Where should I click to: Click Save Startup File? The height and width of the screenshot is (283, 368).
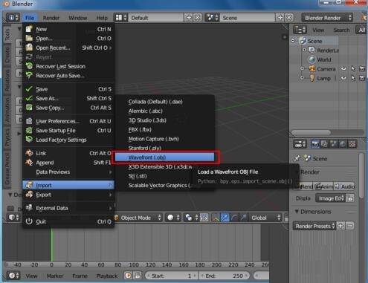68,131
